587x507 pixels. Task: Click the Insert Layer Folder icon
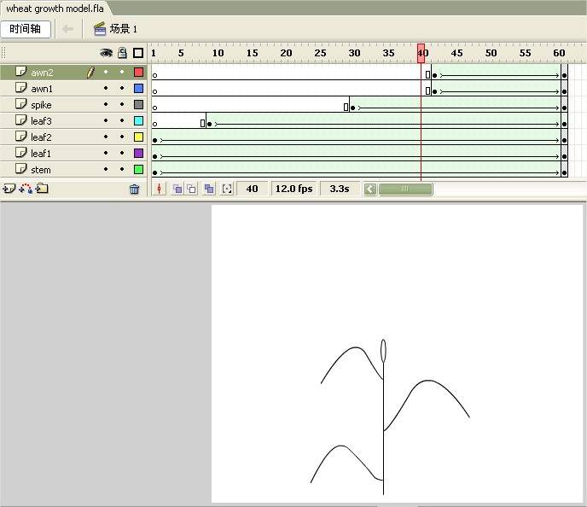coord(42,189)
